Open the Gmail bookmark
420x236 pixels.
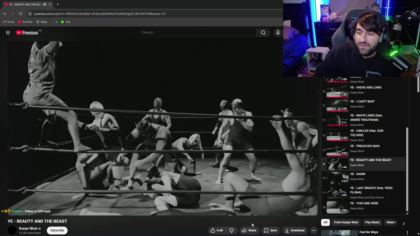pos(9,22)
